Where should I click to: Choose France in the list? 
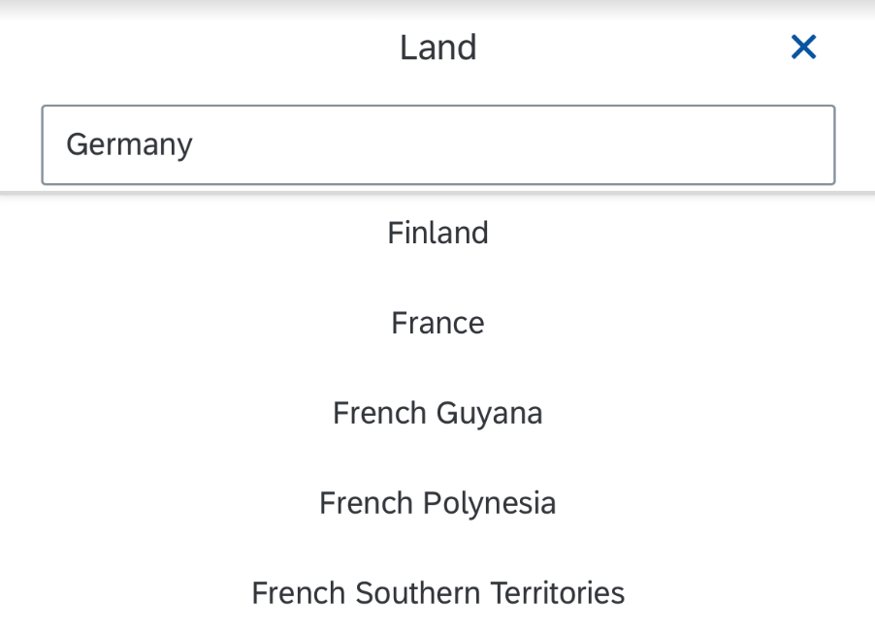tap(437, 323)
